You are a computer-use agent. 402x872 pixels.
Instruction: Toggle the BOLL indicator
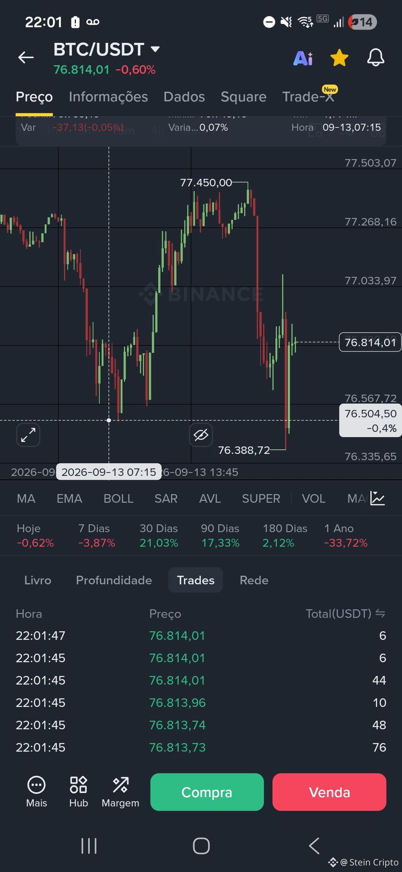click(x=118, y=499)
